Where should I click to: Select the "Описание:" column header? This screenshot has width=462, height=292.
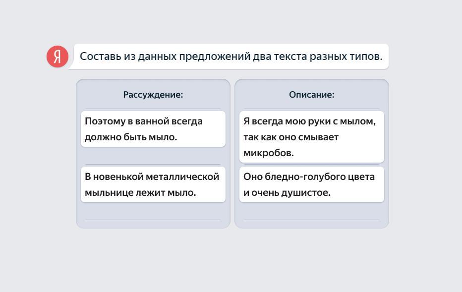pyautogui.click(x=312, y=94)
